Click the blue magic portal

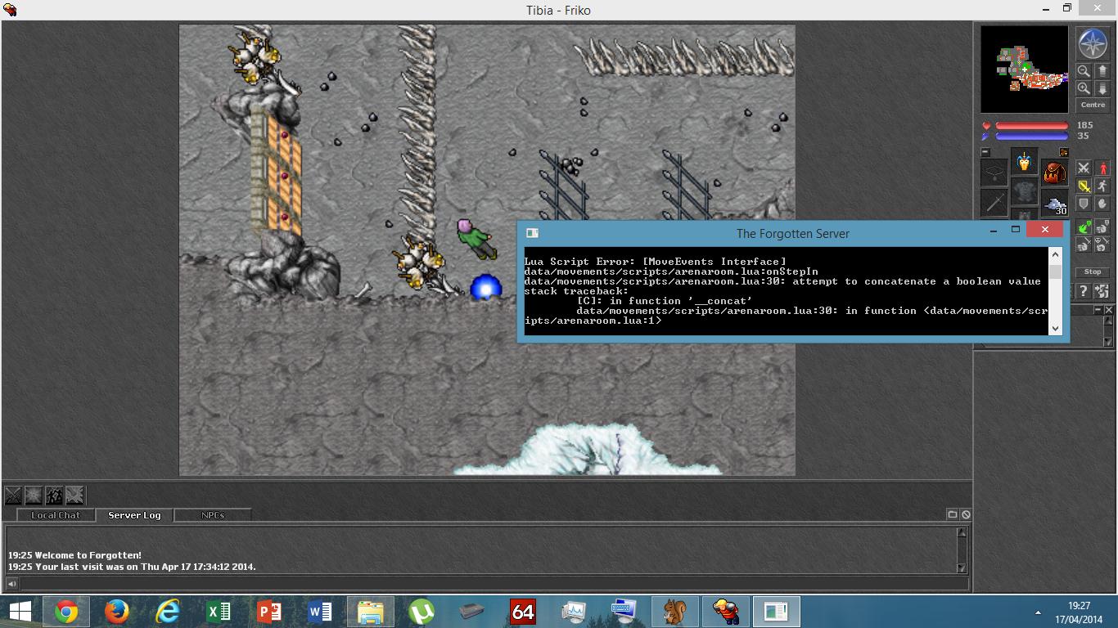tap(485, 288)
